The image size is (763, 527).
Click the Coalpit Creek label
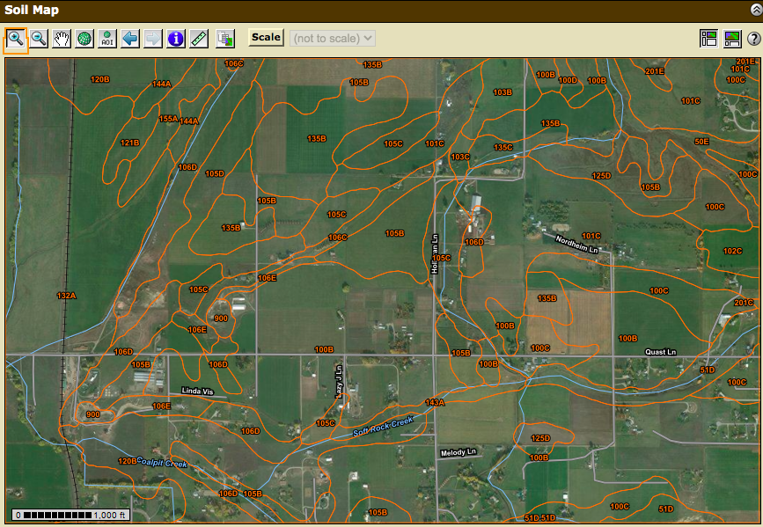(x=162, y=462)
